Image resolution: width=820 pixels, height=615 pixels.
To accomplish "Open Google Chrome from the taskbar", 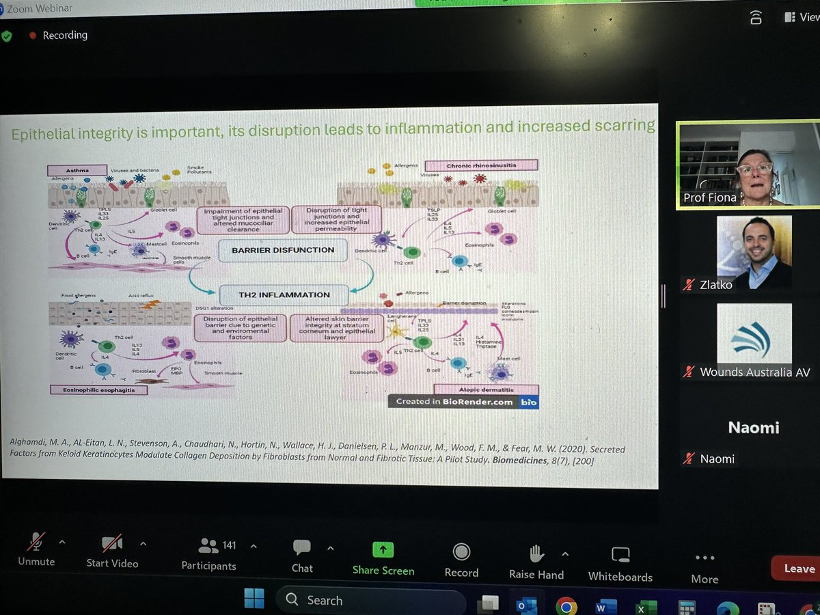I will 566,605.
